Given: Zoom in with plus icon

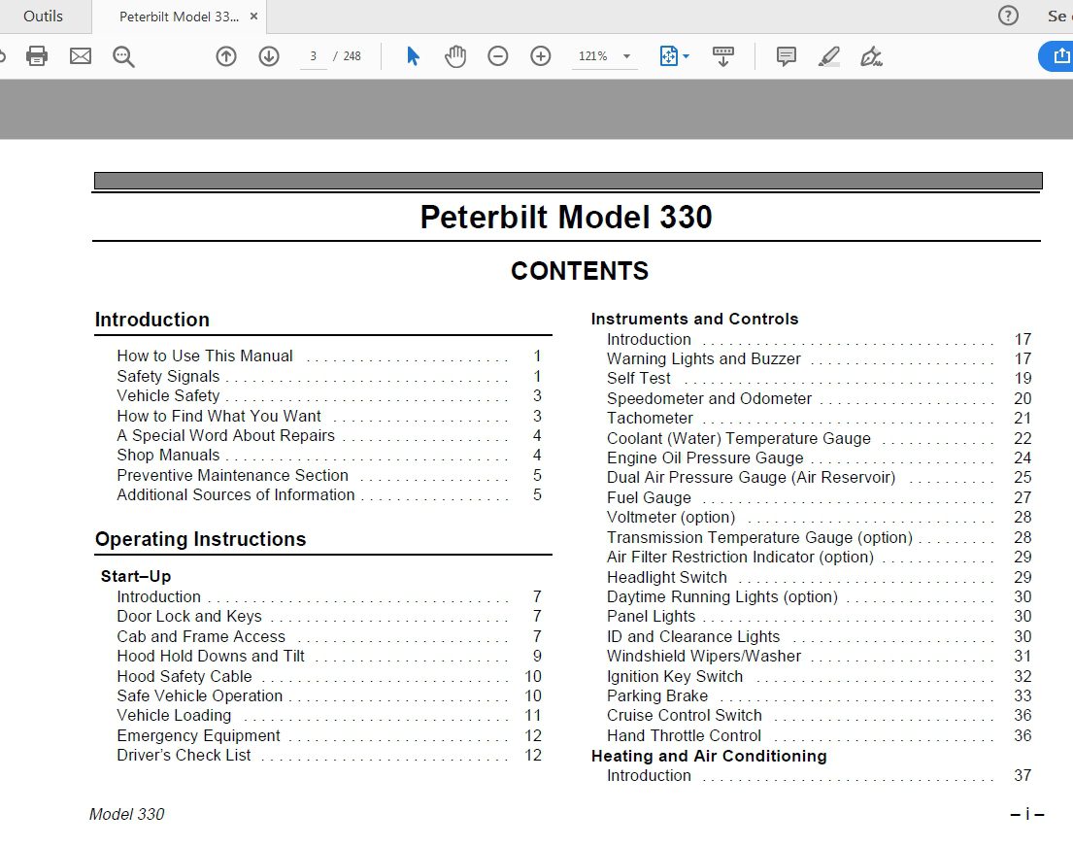Looking at the screenshot, I should click(x=541, y=56).
